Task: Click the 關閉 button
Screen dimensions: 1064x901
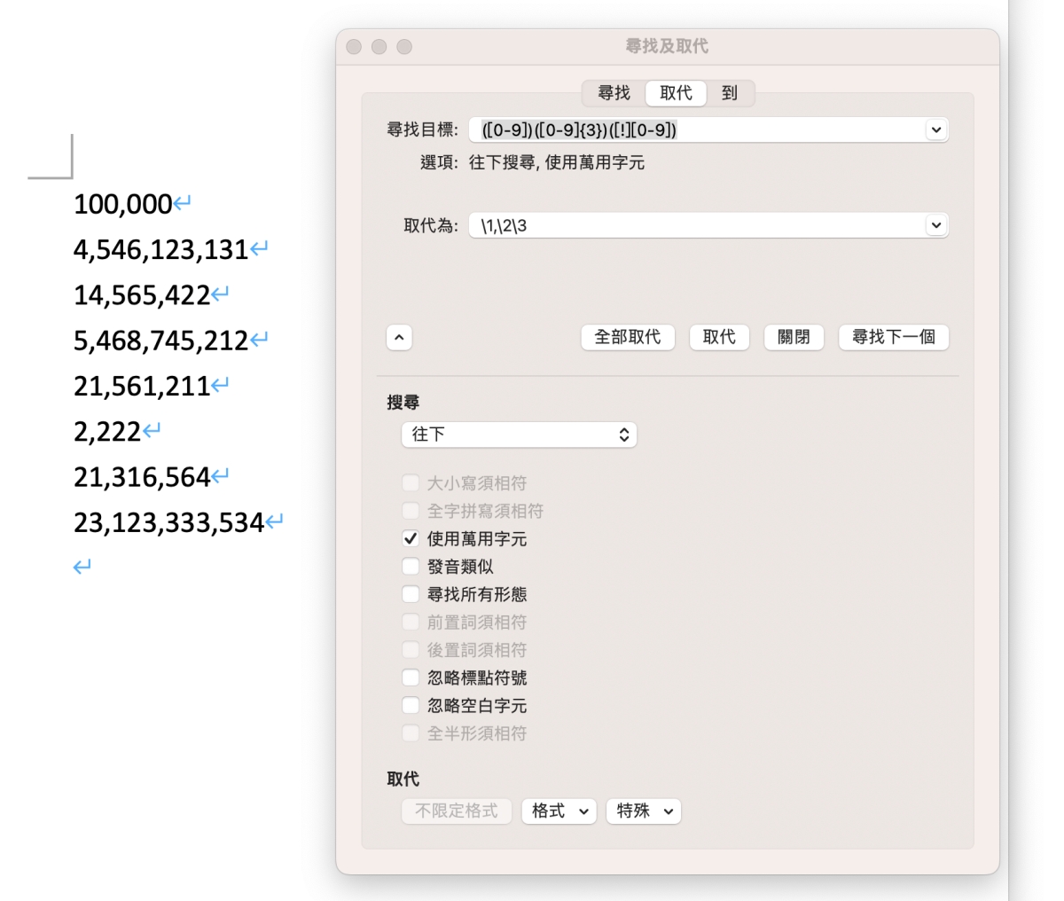Action: (794, 337)
